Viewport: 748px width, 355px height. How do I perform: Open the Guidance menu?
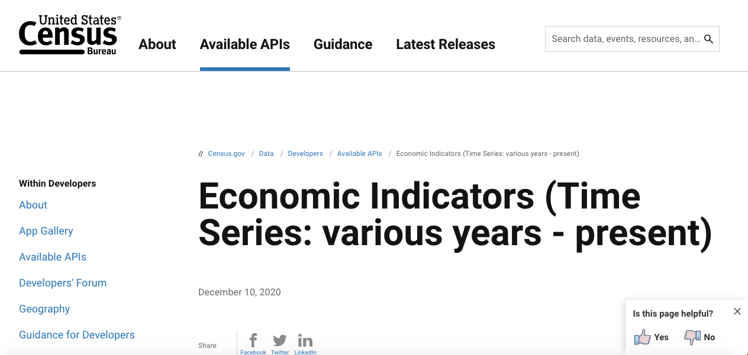pos(343,44)
